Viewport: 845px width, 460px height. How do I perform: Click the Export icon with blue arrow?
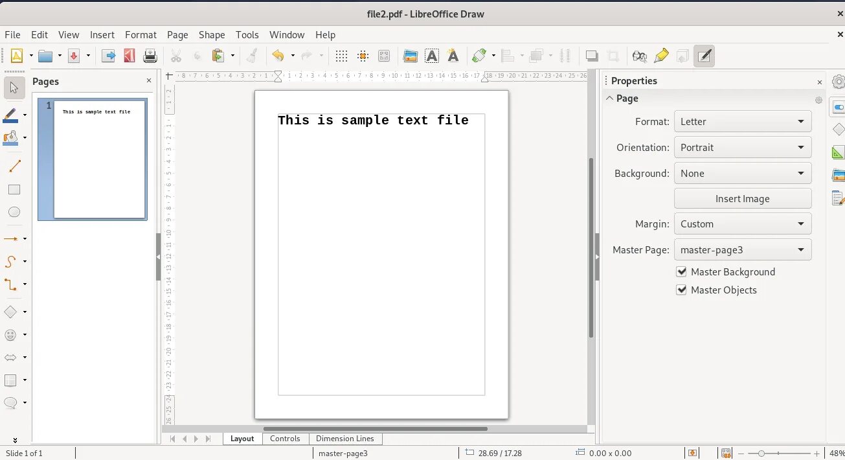(x=109, y=56)
